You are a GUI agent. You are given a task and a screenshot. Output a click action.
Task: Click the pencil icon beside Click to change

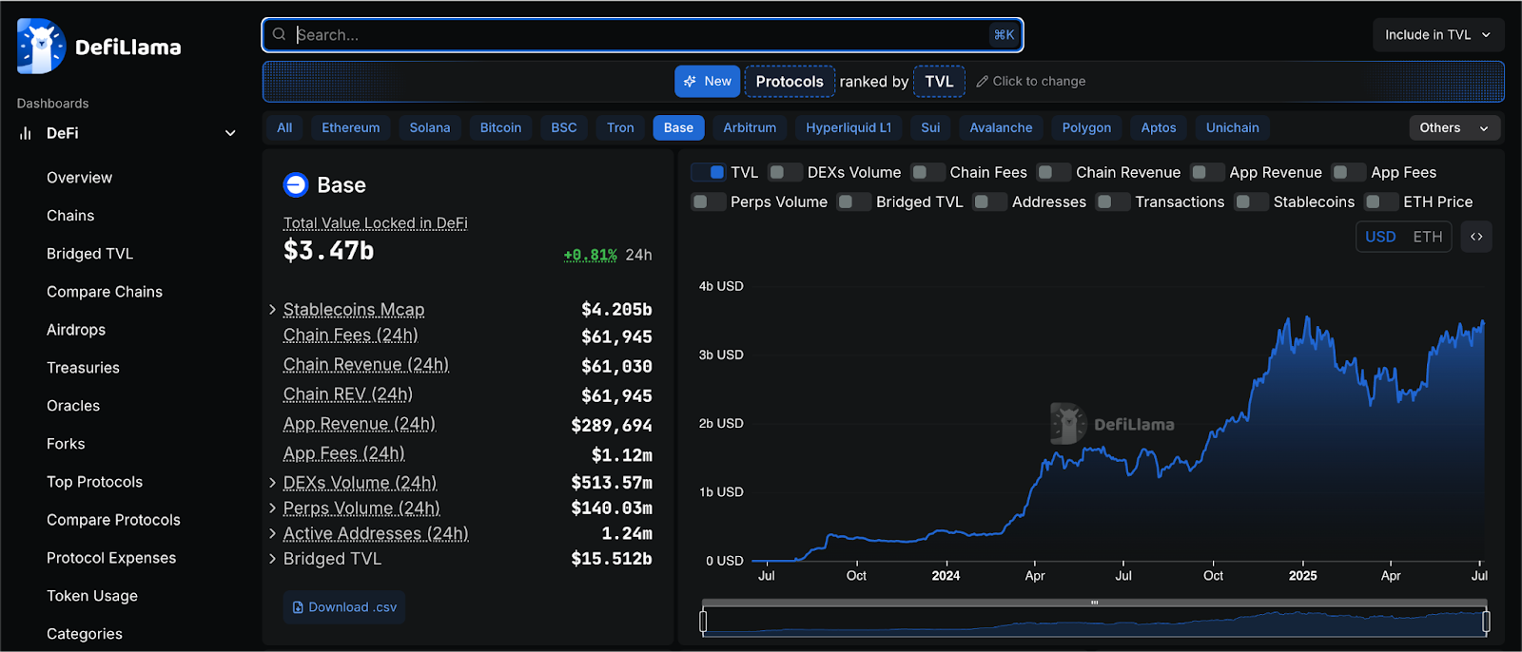[982, 82]
